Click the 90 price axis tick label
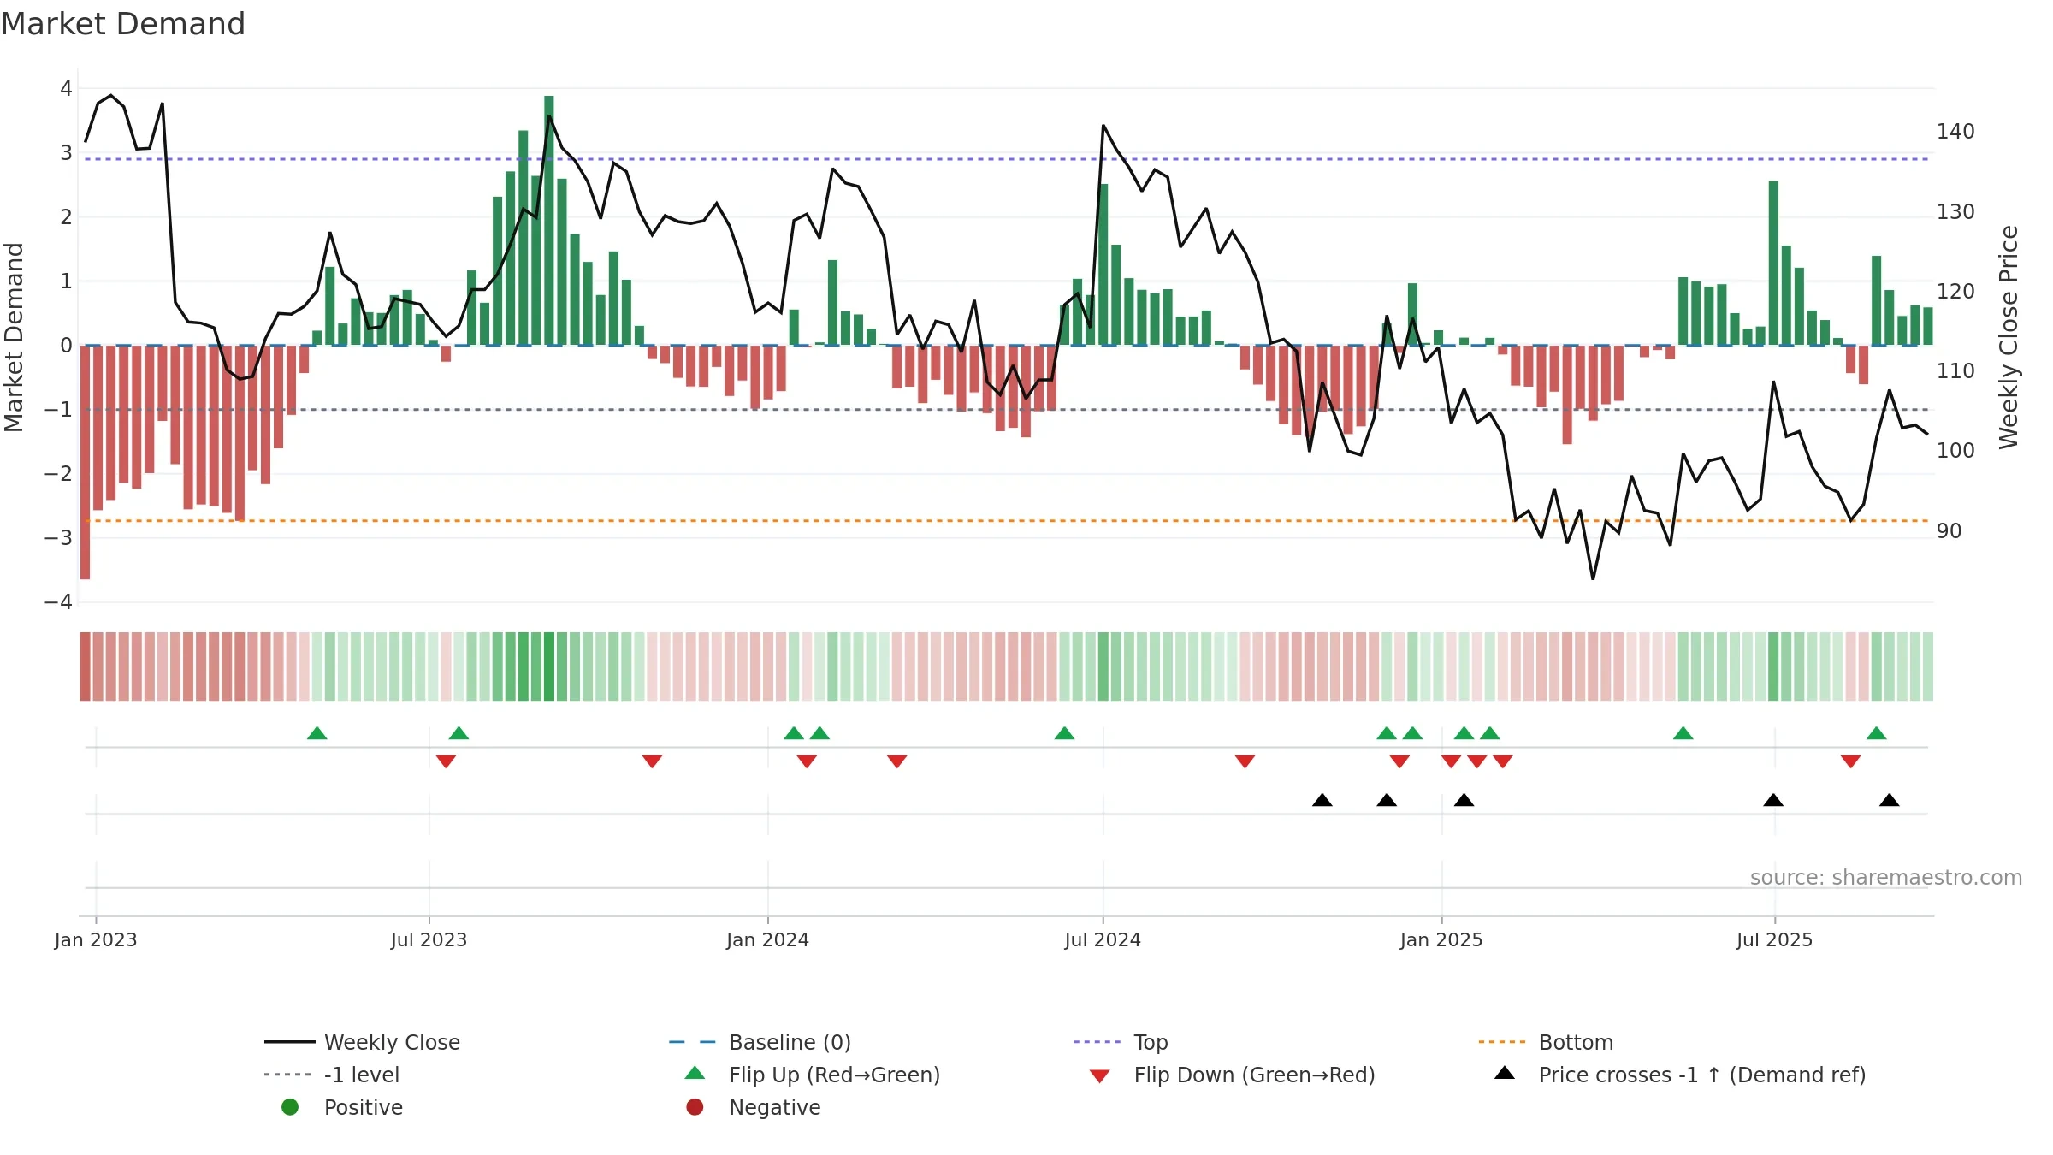The image size is (2053, 1155). pos(1949,530)
